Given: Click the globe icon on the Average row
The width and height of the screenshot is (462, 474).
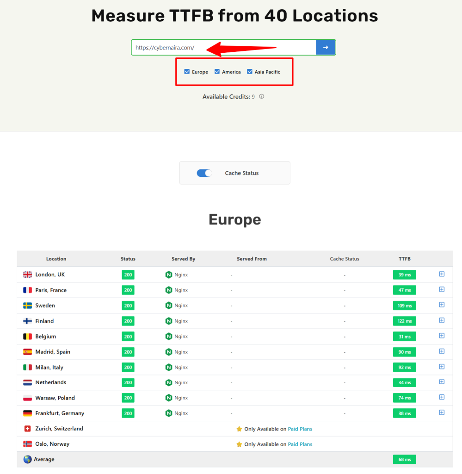Looking at the screenshot, I should click(26, 459).
